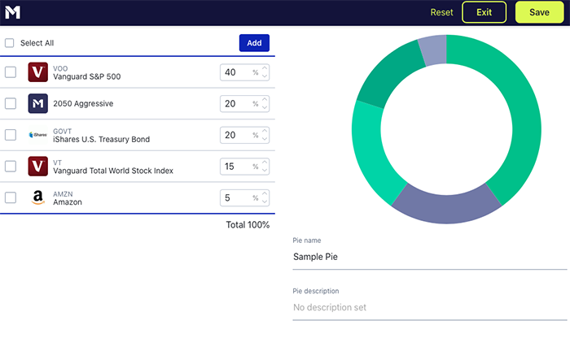Screen dimensions: 570x338
Task: Click the GOVT 20 percent input field
Action: 244,135
